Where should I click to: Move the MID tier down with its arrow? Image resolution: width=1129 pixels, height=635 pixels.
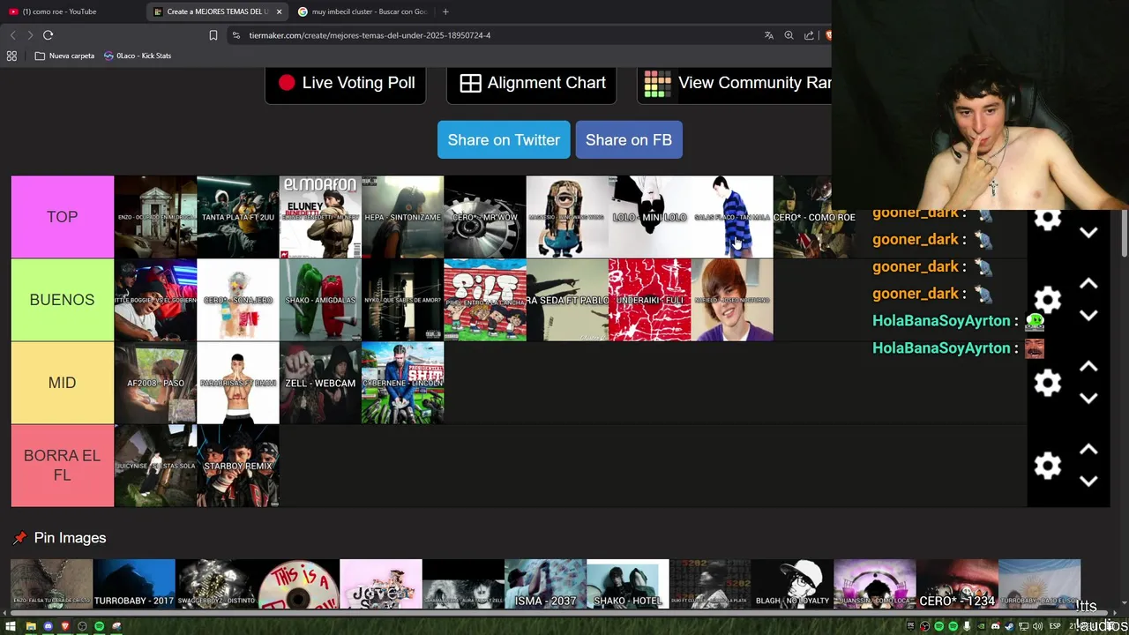pyautogui.click(x=1088, y=399)
